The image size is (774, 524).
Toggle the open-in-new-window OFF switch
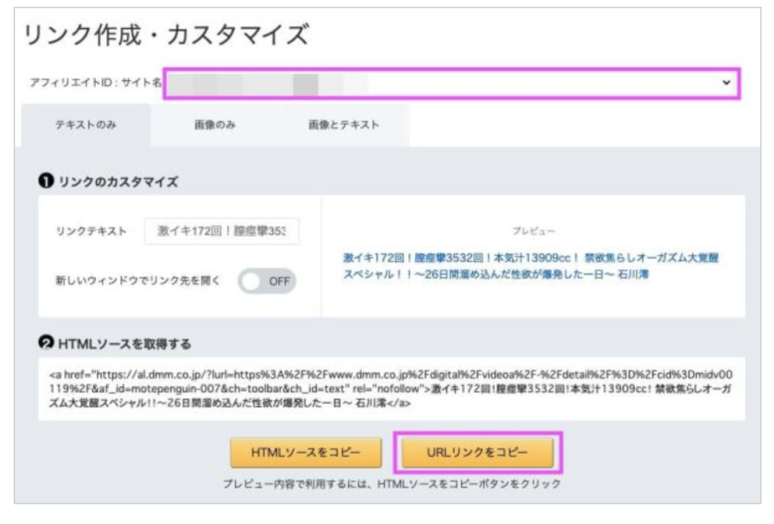tap(267, 281)
